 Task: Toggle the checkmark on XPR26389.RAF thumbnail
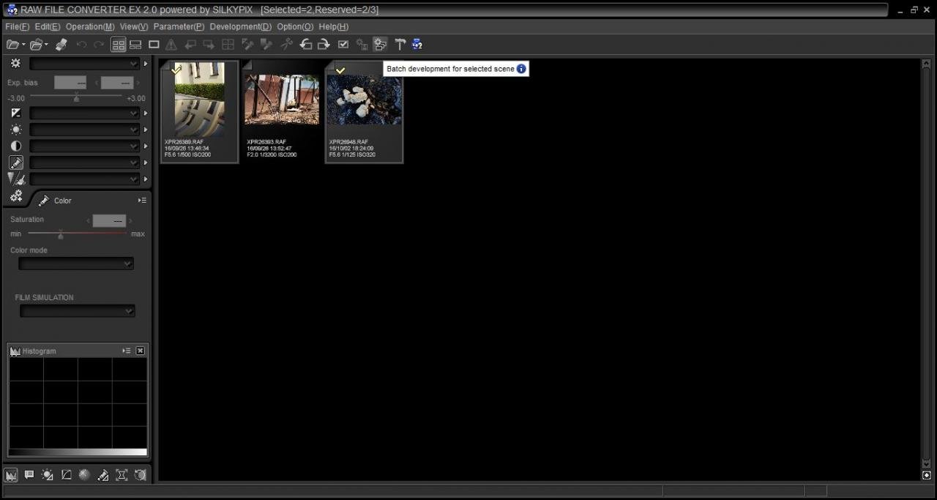(176, 70)
